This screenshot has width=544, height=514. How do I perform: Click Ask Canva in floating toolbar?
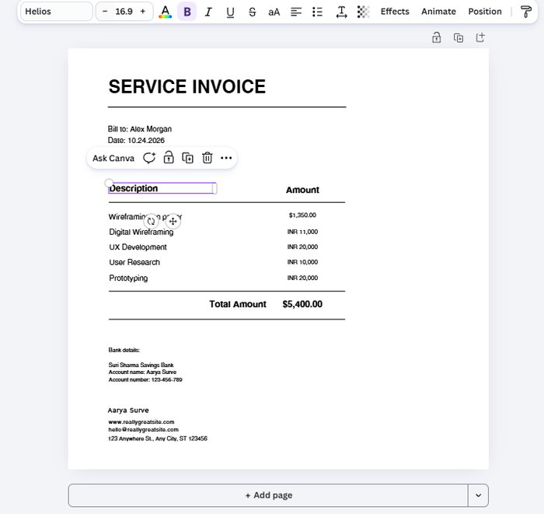click(x=113, y=159)
